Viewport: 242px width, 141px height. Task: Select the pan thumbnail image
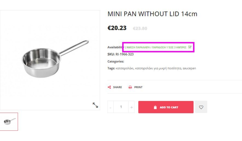(x=9, y=122)
